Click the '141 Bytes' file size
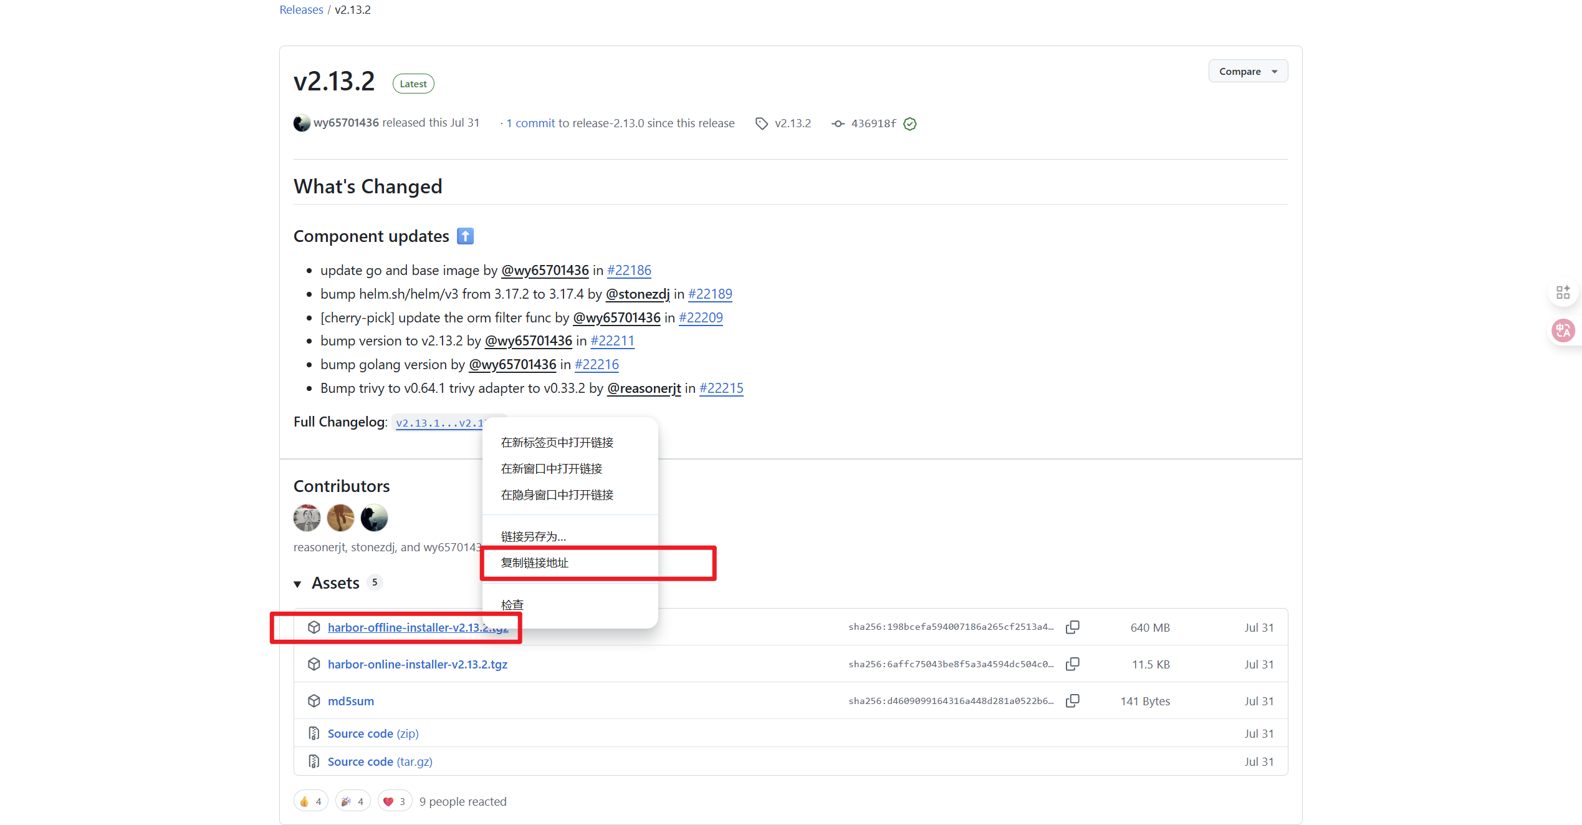Screen dimensions: 1582x825 coord(1145,701)
